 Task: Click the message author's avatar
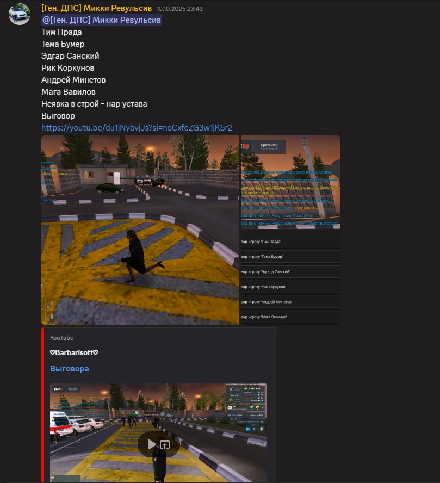pos(19,14)
